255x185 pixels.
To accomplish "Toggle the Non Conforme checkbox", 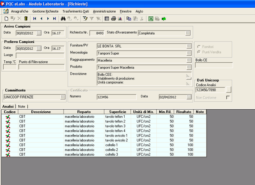I will click(x=228, y=98).
